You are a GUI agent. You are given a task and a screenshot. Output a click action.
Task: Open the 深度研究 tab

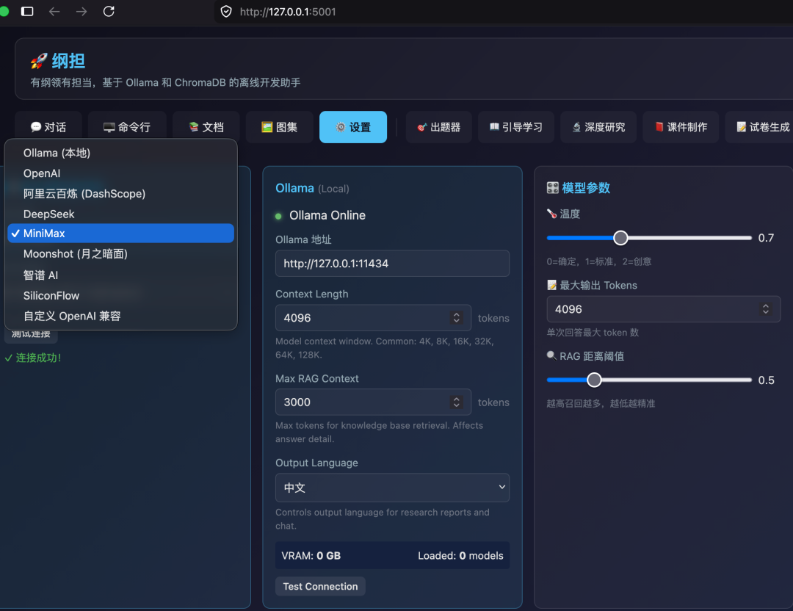pyautogui.click(x=598, y=127)
